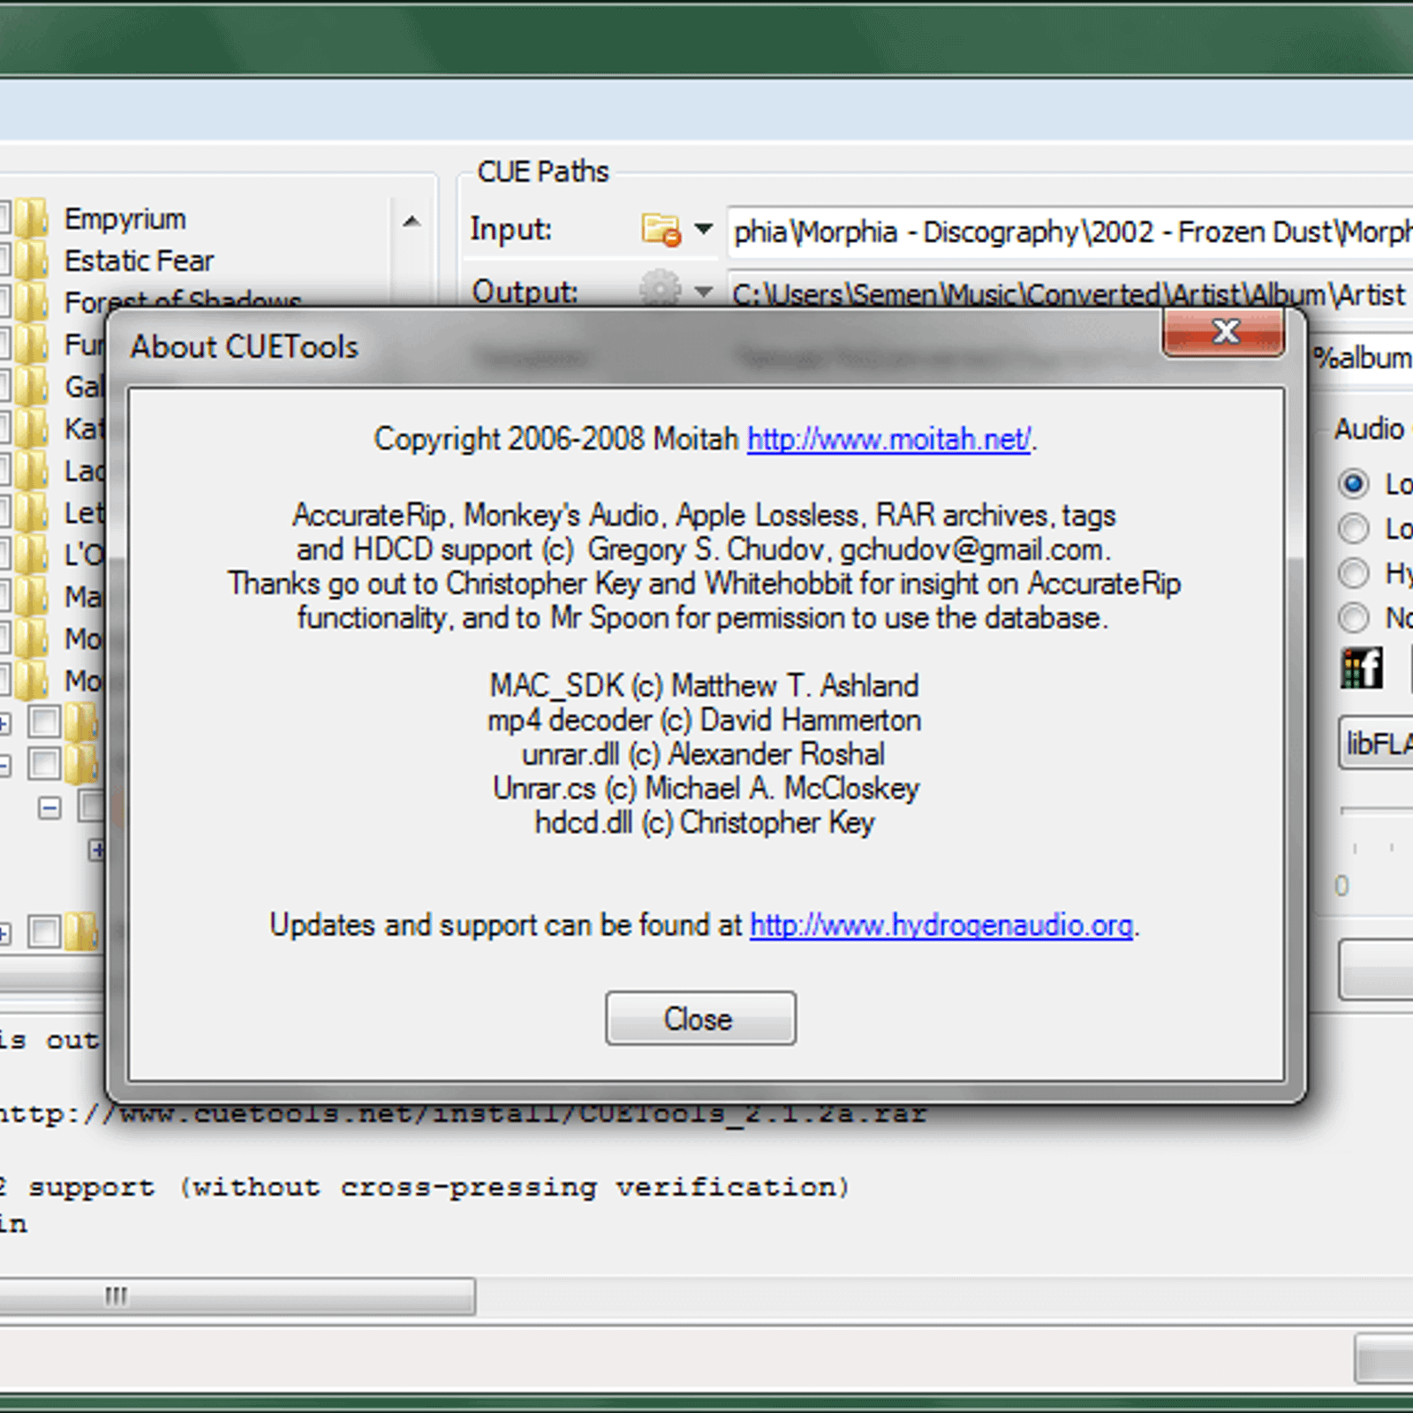Click 'Unrar.cs (c) Michael A. McCloskey' line
The image size is (1413, 1413).
[706, 788]
